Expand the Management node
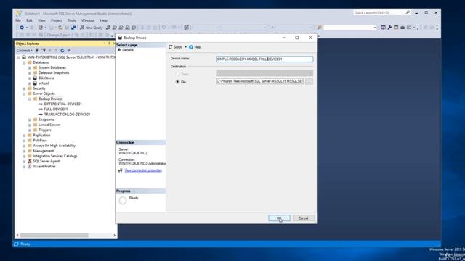The image size is (465, 261). click(x=24, y=151)
